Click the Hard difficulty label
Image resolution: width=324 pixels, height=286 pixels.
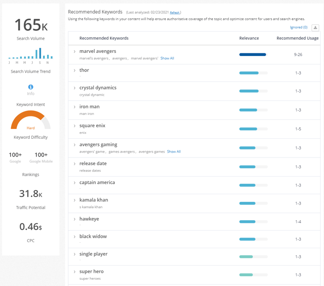tap(31, 128)
